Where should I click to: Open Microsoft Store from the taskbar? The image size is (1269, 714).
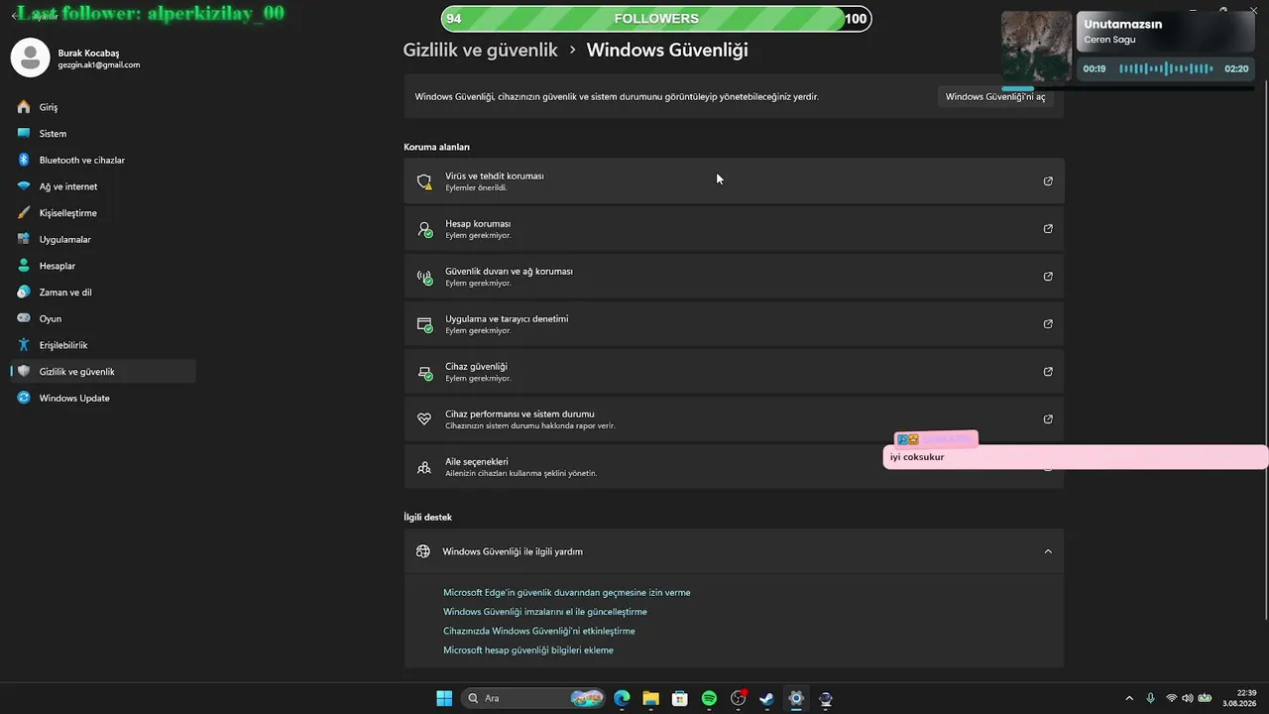click(x=680, y=698)
